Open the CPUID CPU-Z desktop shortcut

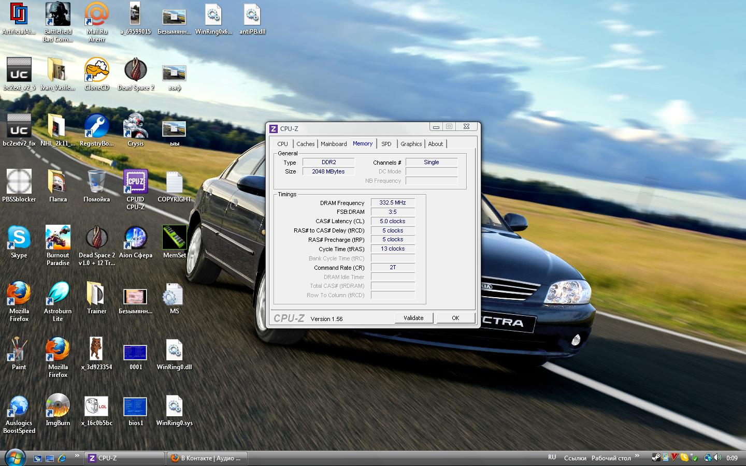135,182
